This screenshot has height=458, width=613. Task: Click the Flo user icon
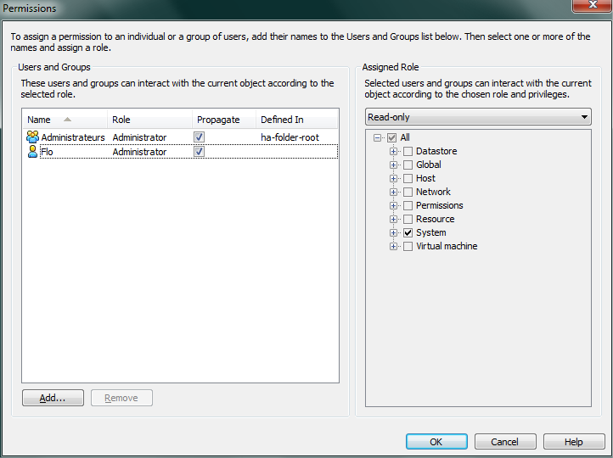tap(33, 152)
